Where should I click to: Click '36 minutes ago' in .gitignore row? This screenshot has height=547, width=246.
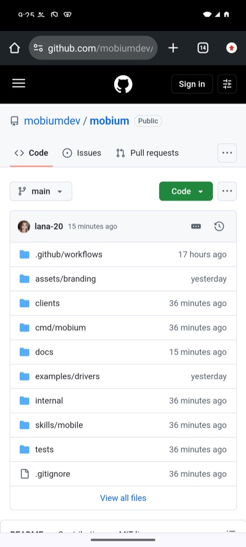pyautogui.click(x=198, y=474)
